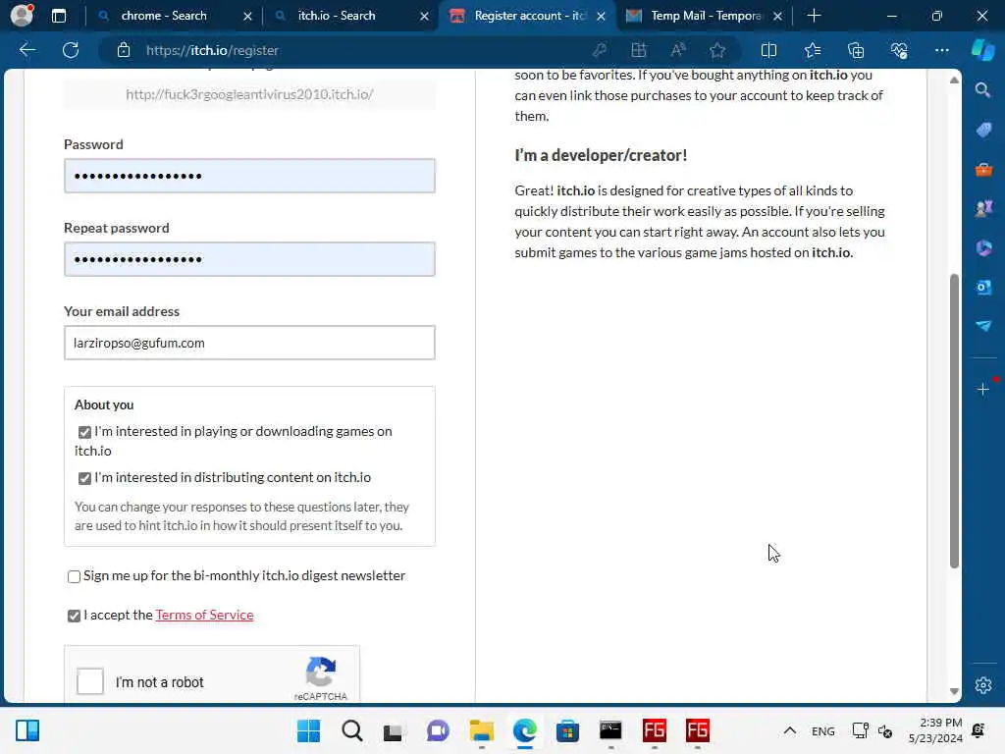
Task: Open Browser essentials heart icon
Action: point(899,50)
